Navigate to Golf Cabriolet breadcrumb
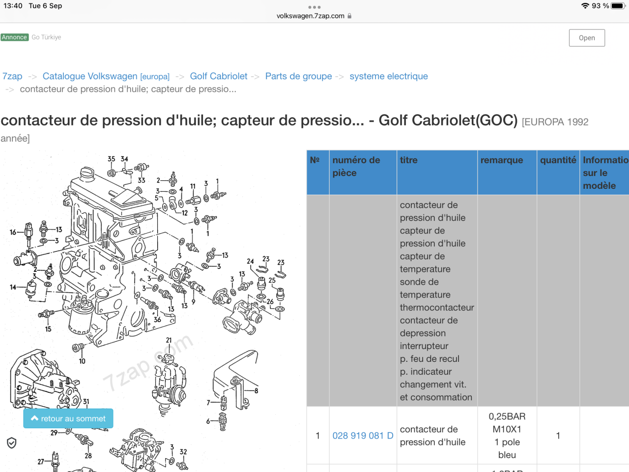 219,76
